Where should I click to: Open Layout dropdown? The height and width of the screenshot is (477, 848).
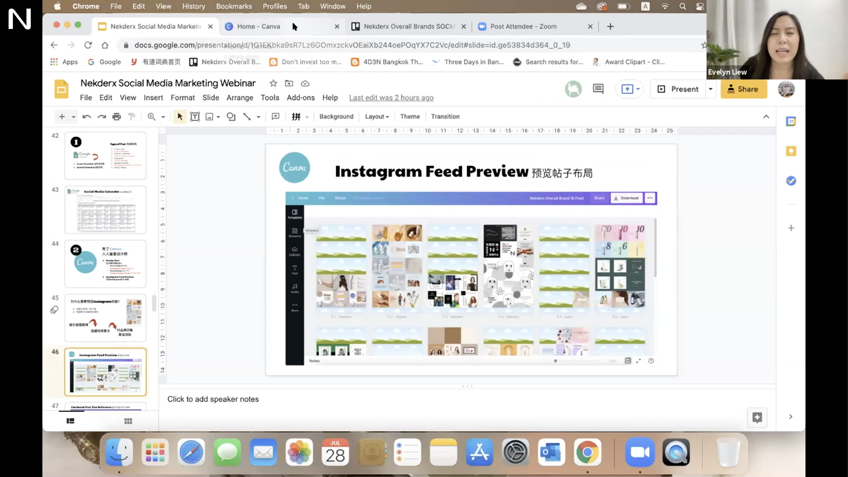377,116
